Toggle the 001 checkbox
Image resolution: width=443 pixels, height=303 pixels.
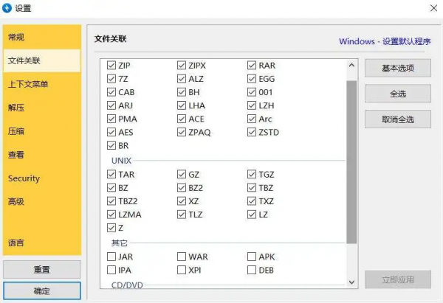tap(252, 92)
